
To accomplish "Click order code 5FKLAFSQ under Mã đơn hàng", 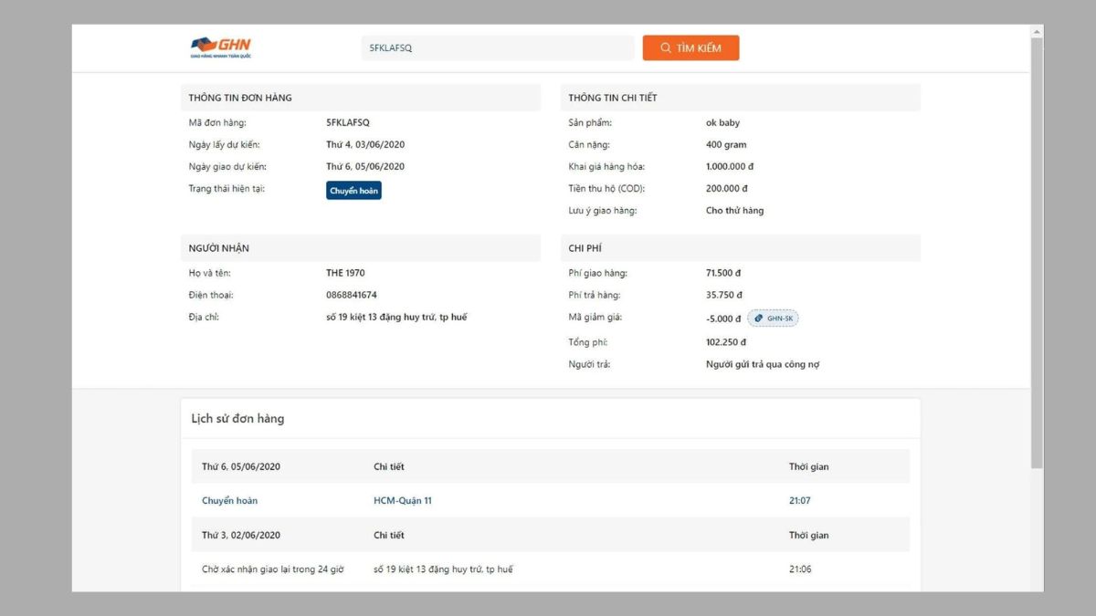I will 348,122.
